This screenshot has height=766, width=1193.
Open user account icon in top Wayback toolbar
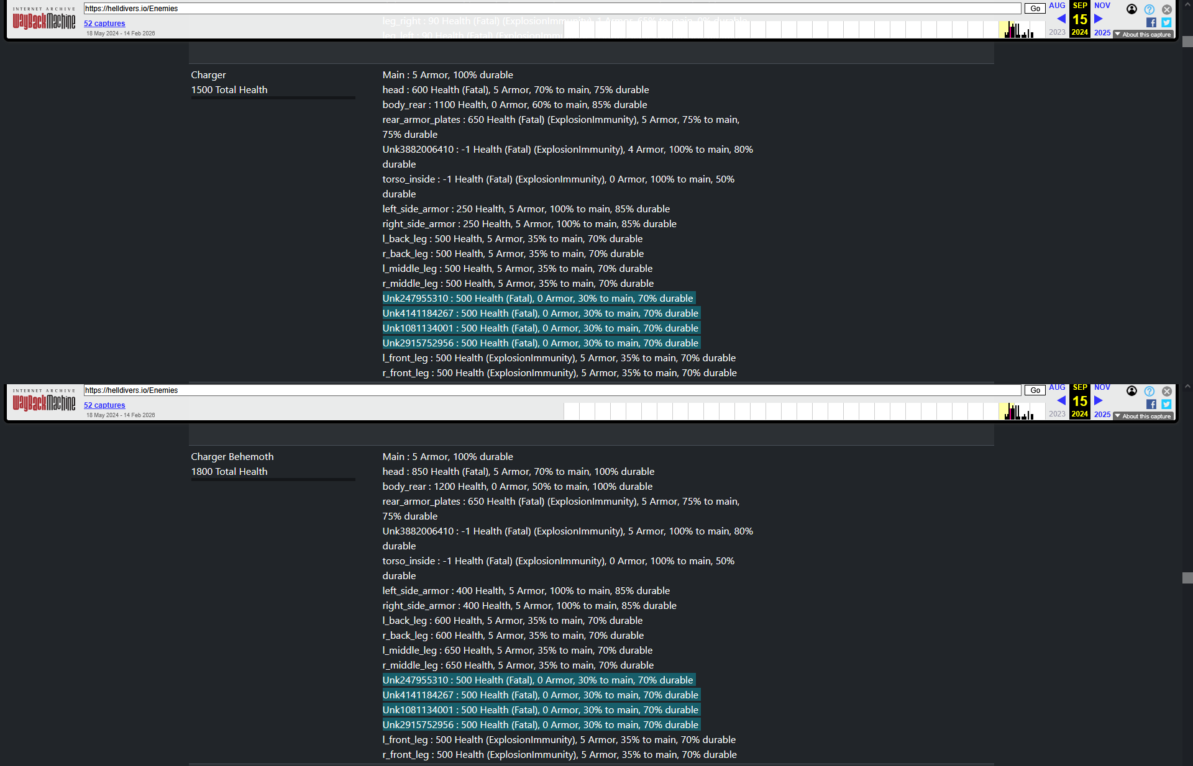click(1131, 9)
